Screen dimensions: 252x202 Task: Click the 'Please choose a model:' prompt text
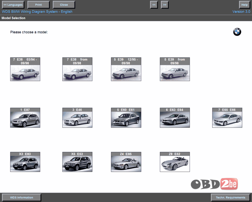click(x=29, y=32)
